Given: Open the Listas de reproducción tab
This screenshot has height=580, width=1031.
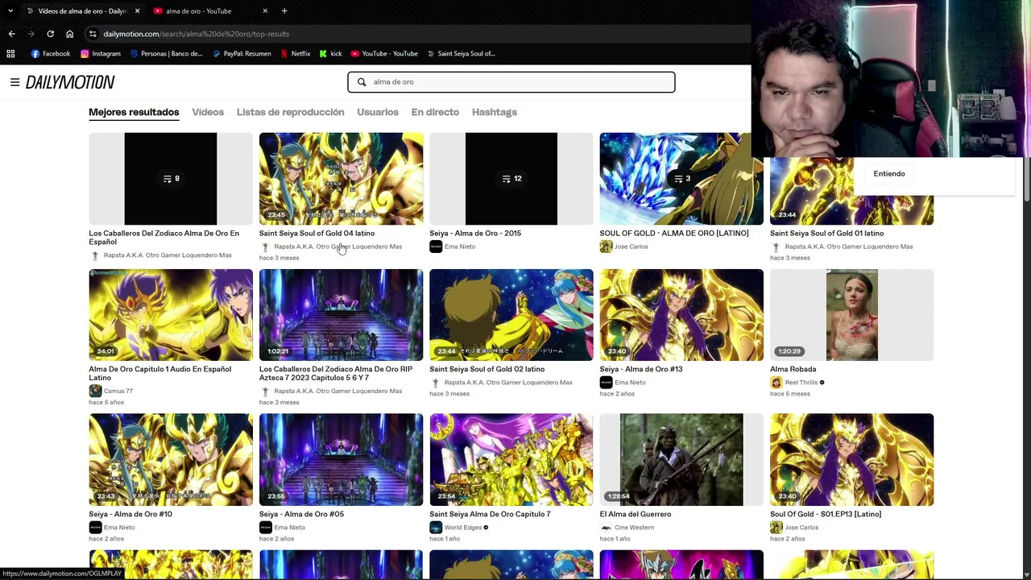Looking at the screenshot, I should click(x=290, y=112).
